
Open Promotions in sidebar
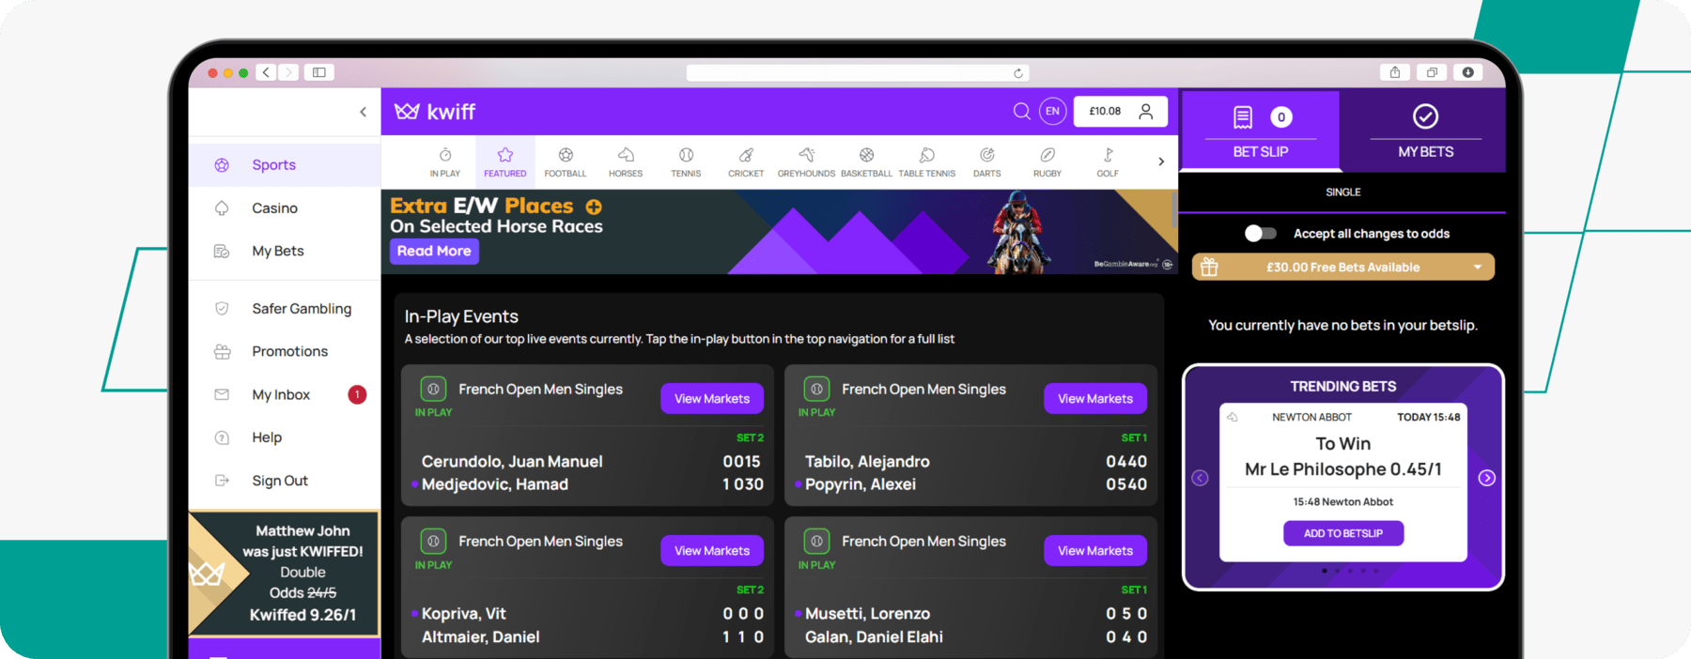(285, 352)
